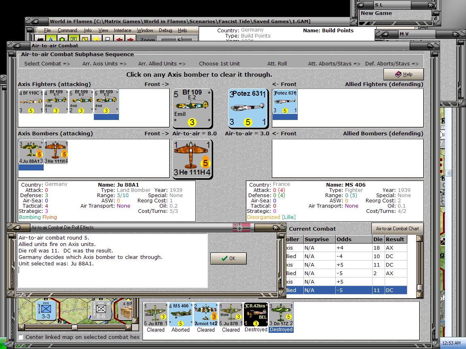
Task: Open the View menu
Action: coord(103,30)
